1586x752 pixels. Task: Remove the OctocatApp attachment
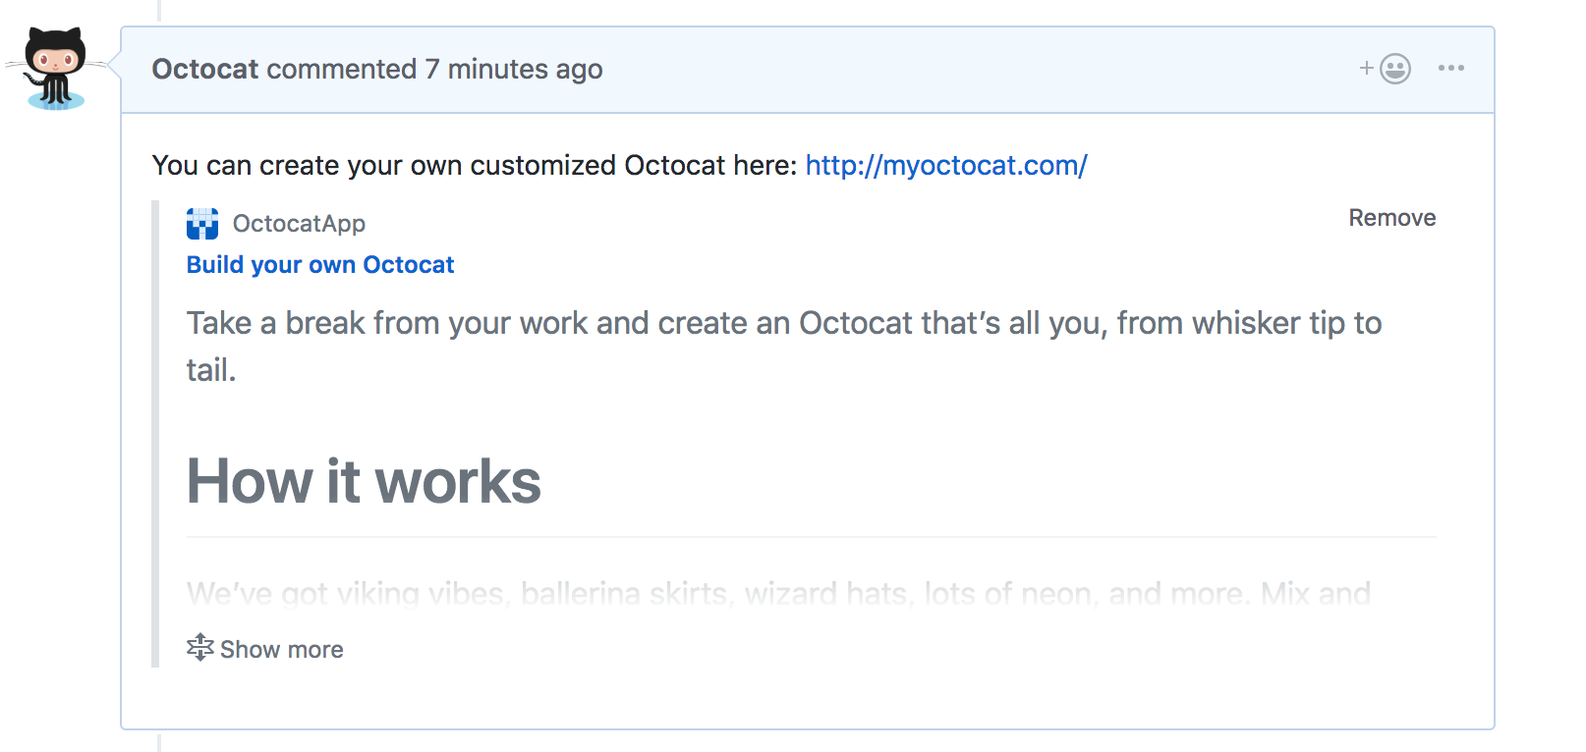click(1390, 218)
